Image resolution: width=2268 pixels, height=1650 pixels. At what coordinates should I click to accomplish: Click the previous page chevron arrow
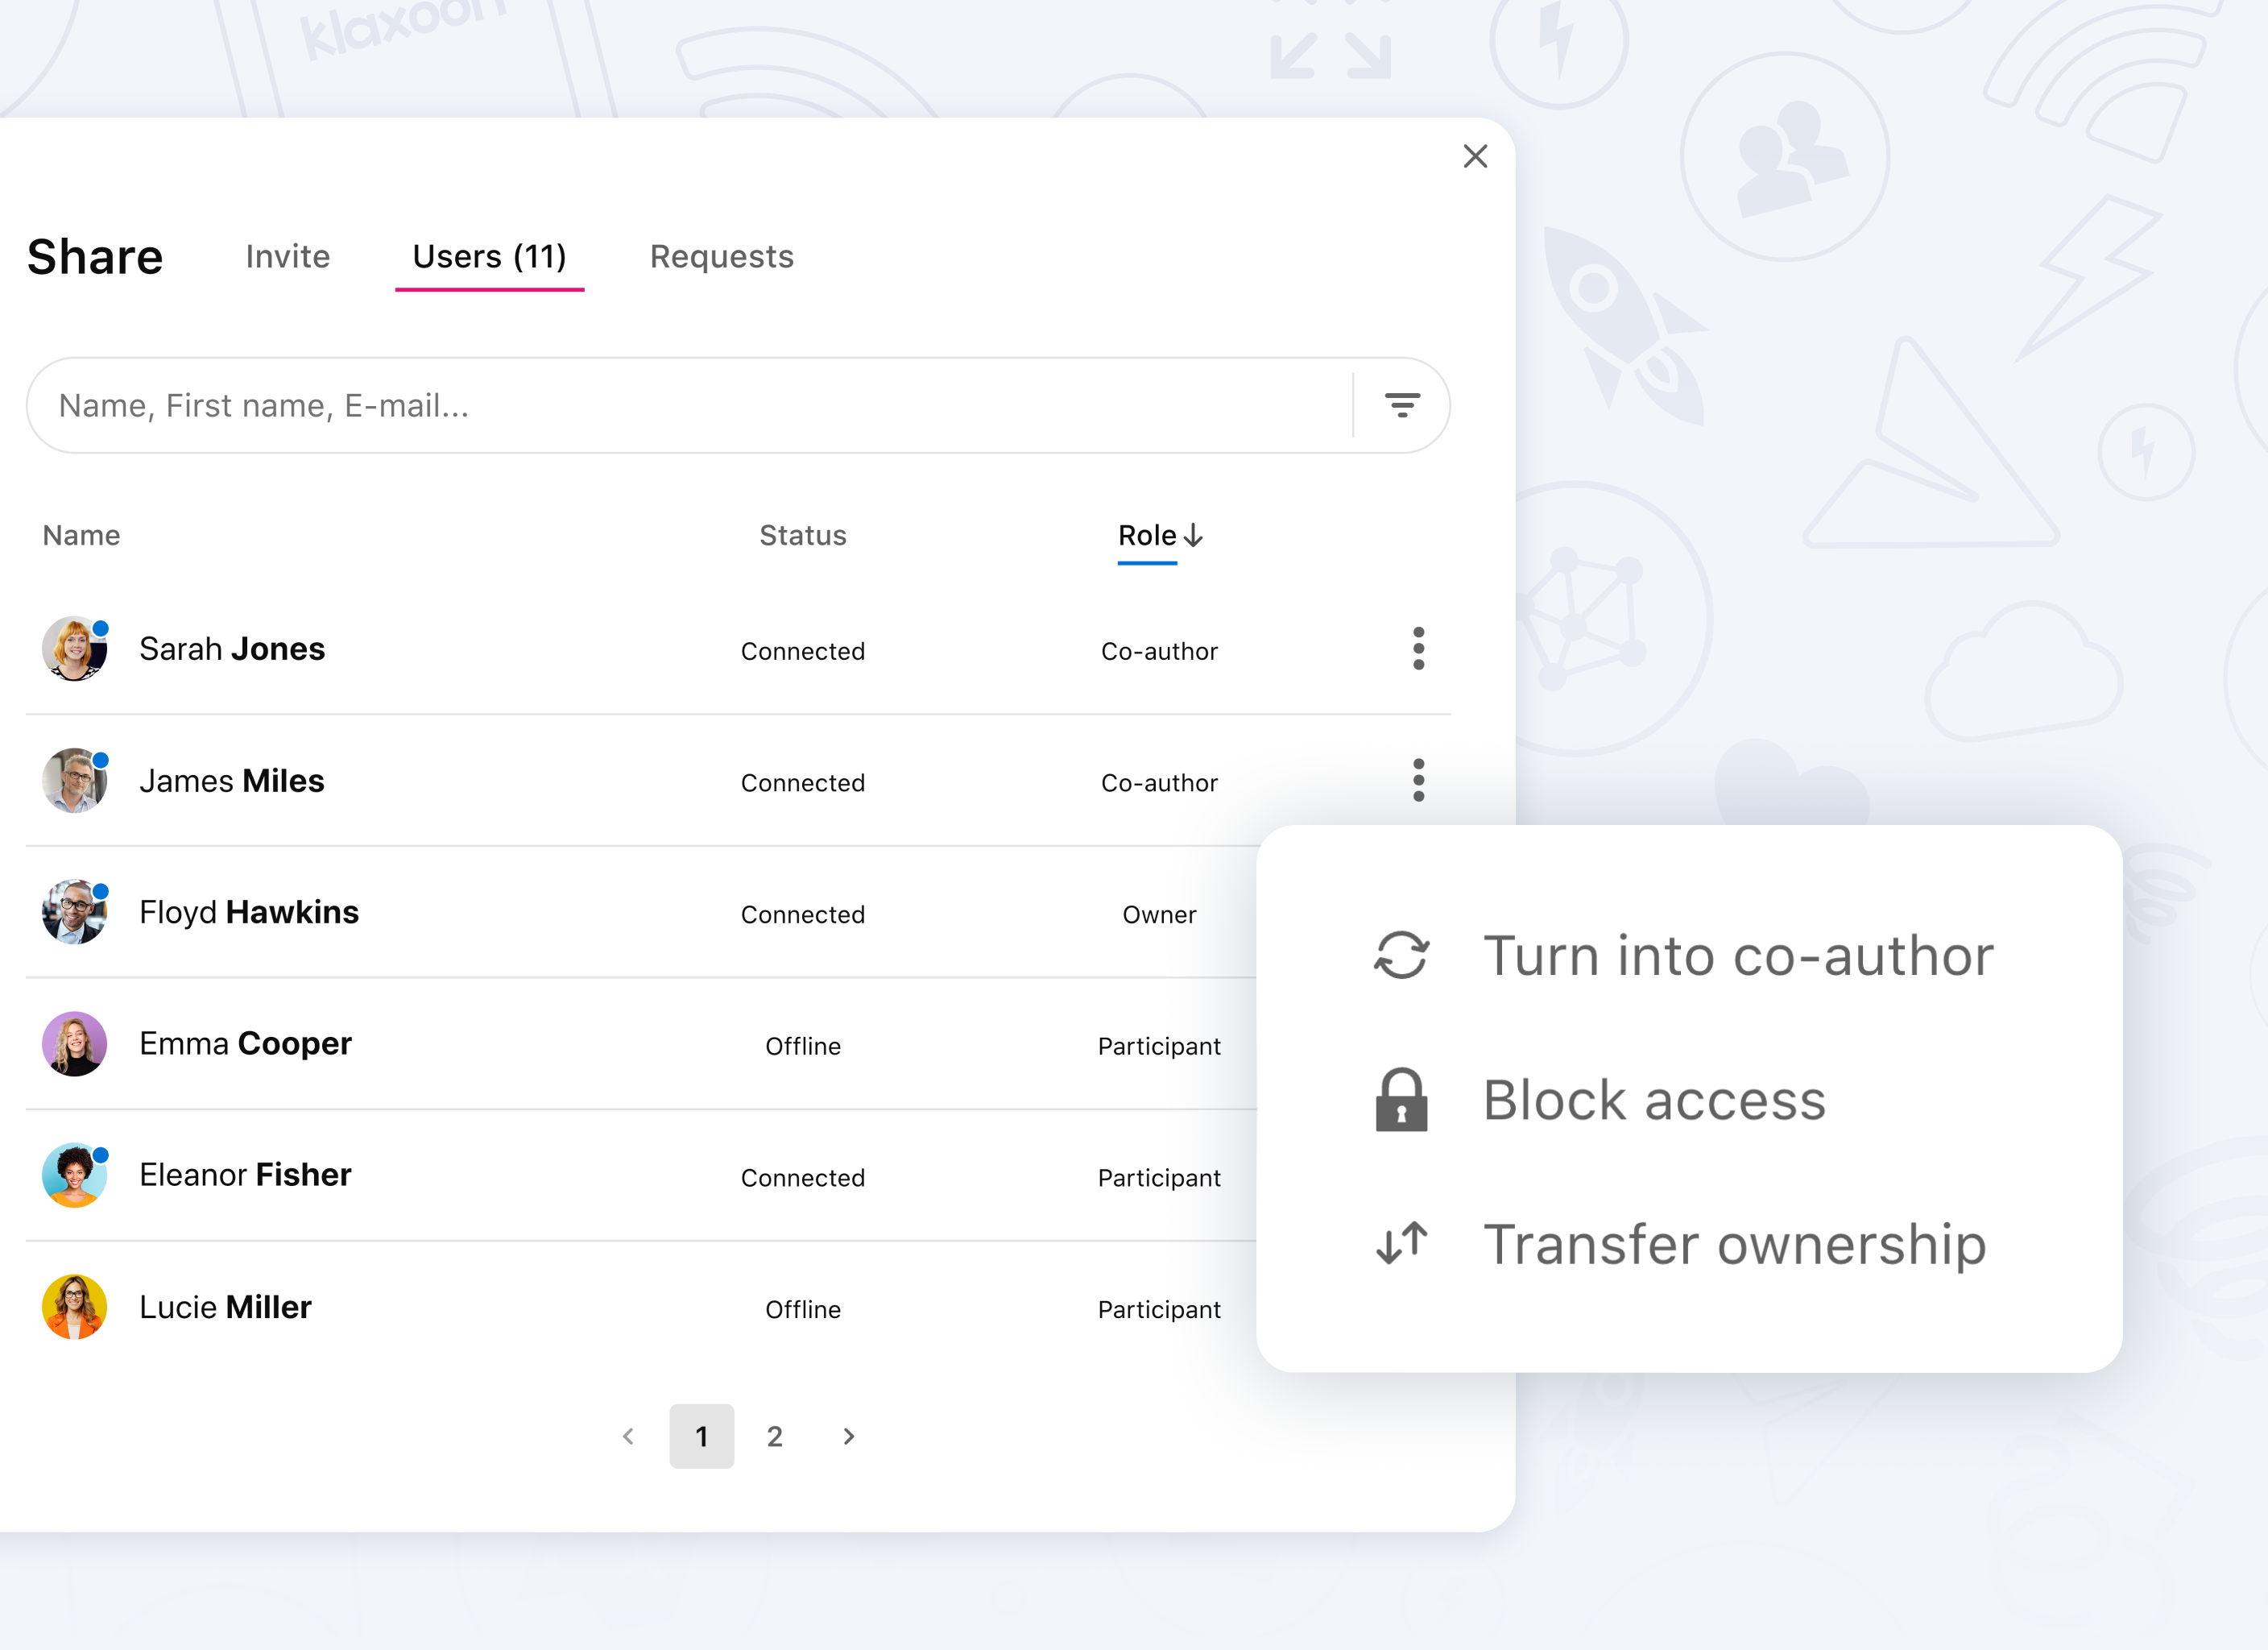pyautogui.click(x=628, y=1436)
